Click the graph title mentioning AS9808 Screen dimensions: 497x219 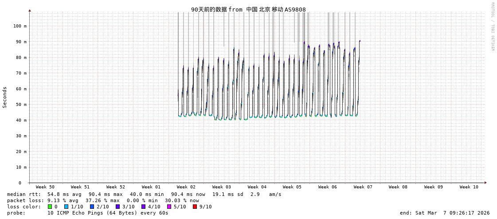coord(248,9)
